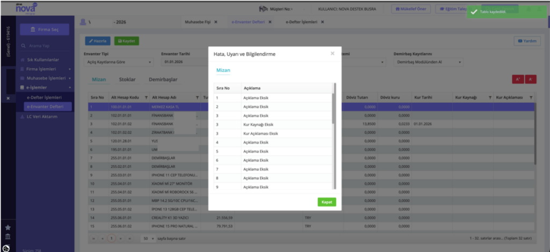550x252 pixels.
Task: Open LC Veri Aktarım in the sidebar
Action: coord(42,116)
